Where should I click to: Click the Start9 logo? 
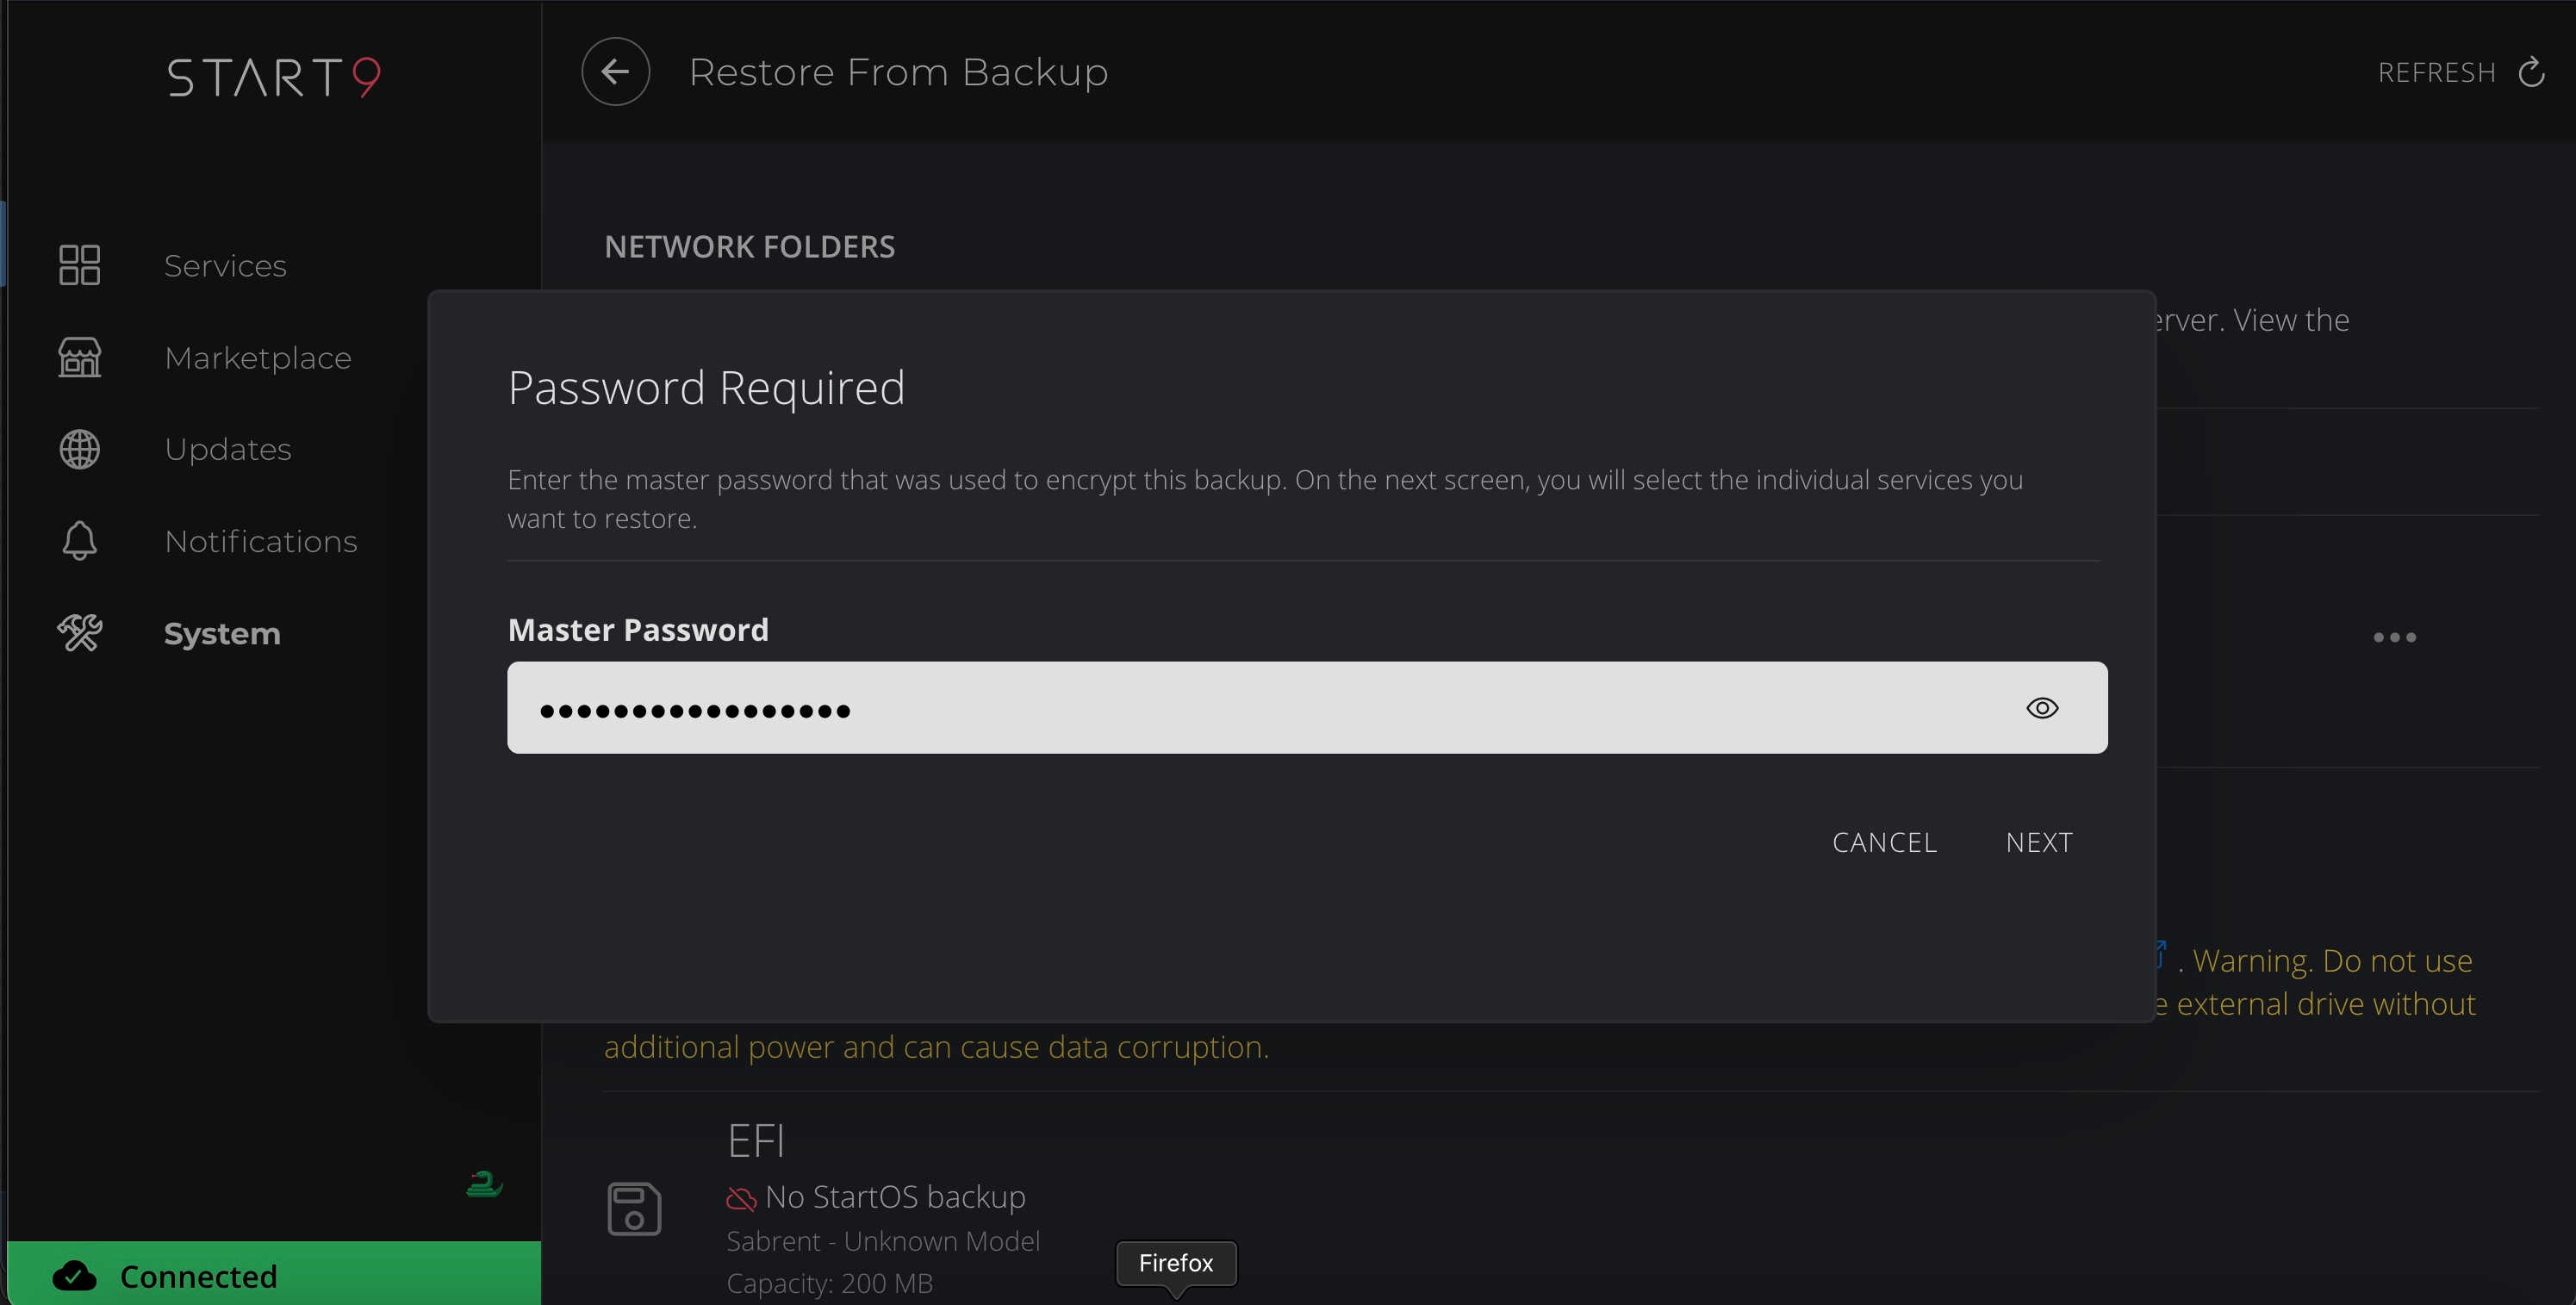274,77
